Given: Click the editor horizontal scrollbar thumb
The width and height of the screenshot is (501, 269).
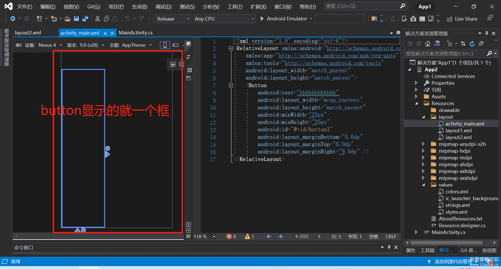Looking at the screenshot, I should [304, 236].
